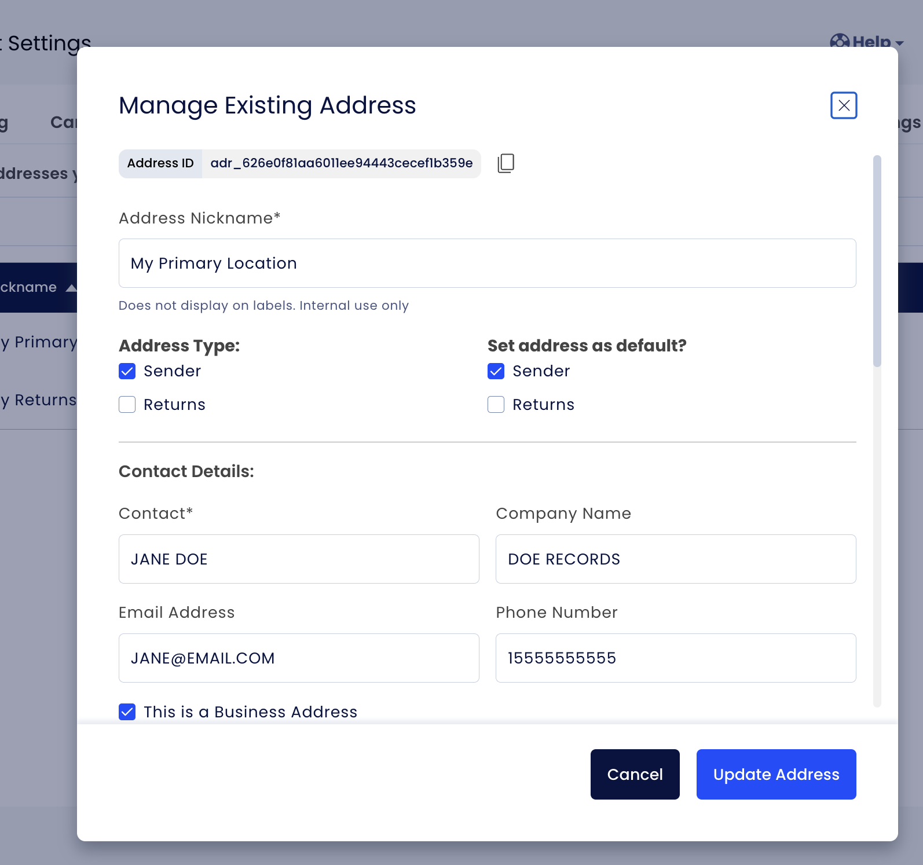Click the Address ID label
The width and height of the screenshot is (923, 865).
click(160, 163)
